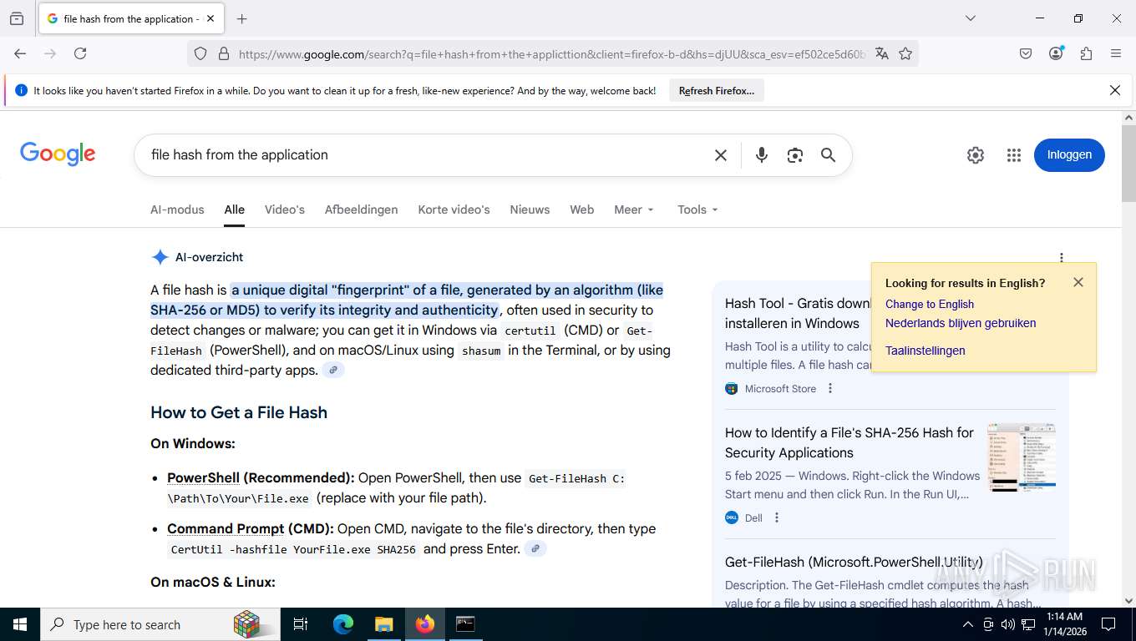Show site security padlock info
The height and width of the screenshot is (641, 1136).
223,53
